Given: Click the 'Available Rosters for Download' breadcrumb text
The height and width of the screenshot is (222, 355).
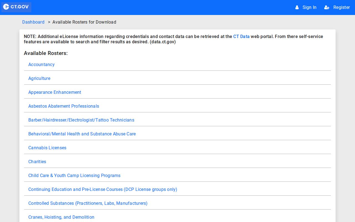Looking at the screenshot, I should click(84, 22).
